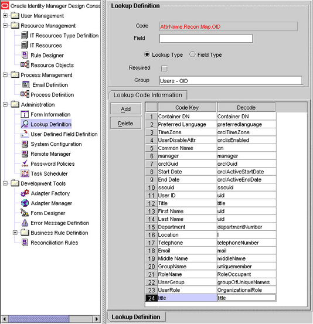Open the Rule Designer icon
313x324 pixels.
(x=25, y=55)
